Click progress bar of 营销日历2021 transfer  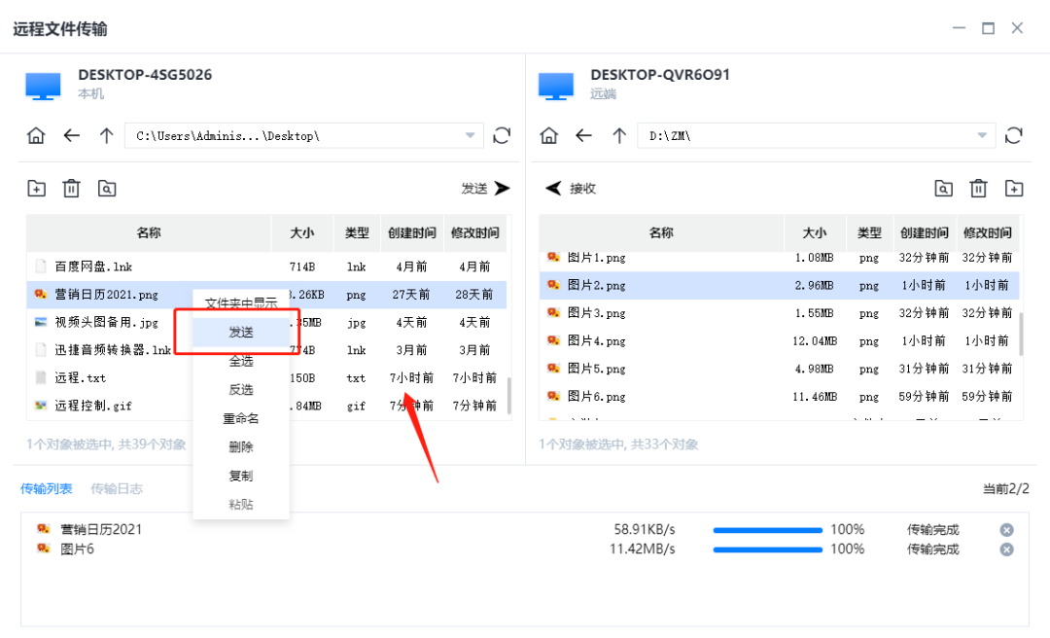point(767,530)
